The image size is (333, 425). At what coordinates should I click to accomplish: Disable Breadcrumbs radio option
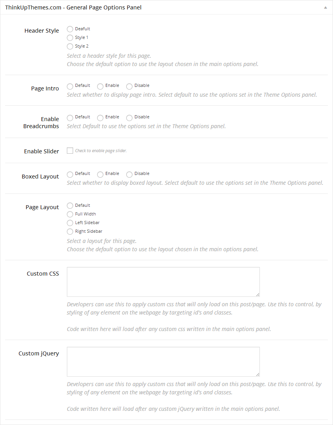[129, 118]
